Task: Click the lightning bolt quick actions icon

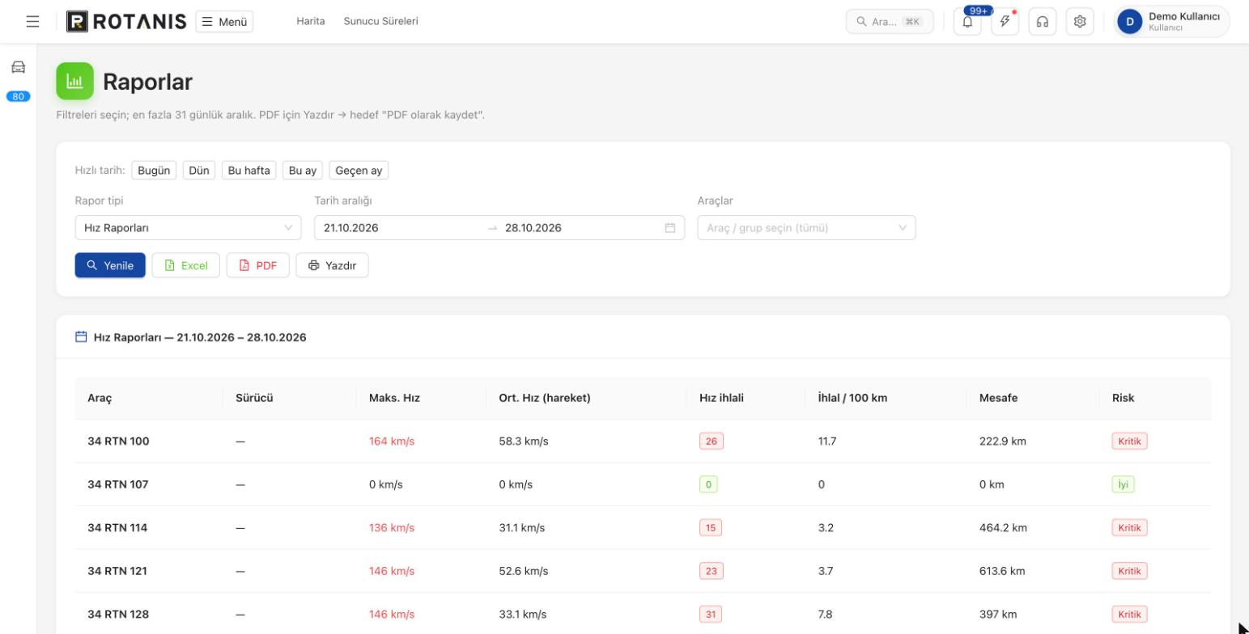Action: pos(1005,22)
